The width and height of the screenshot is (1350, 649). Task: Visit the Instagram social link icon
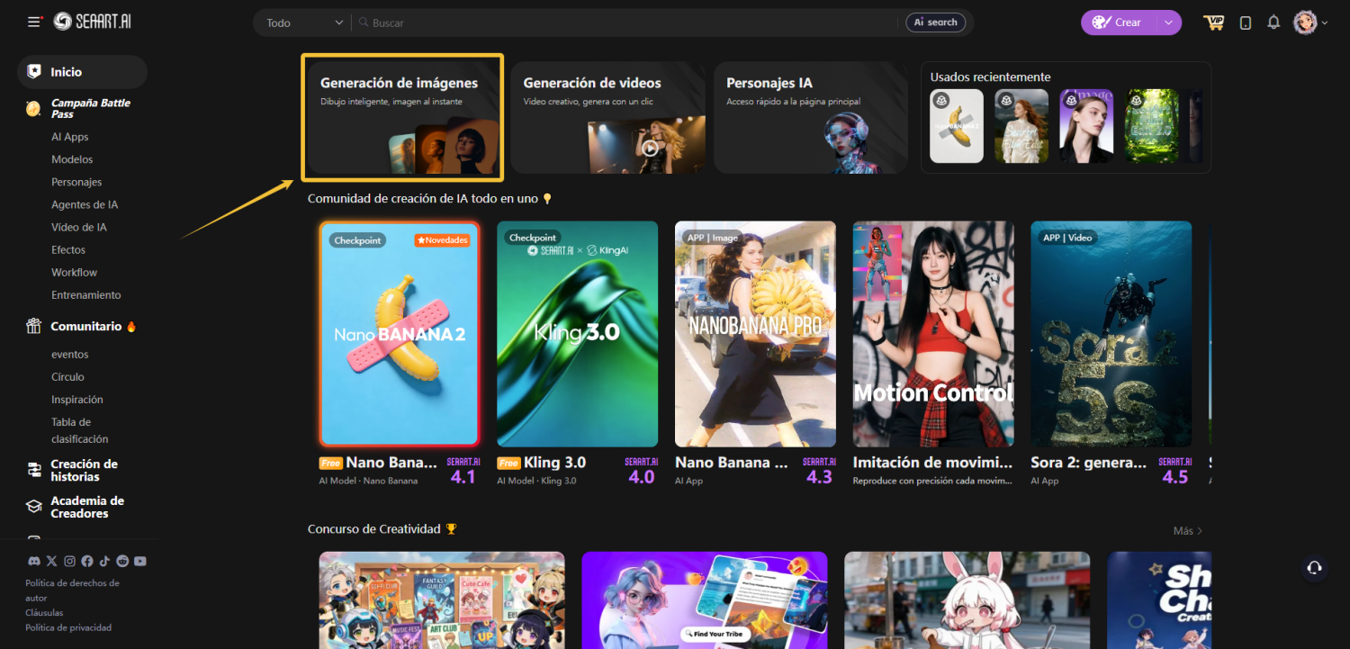click(69, 561)
